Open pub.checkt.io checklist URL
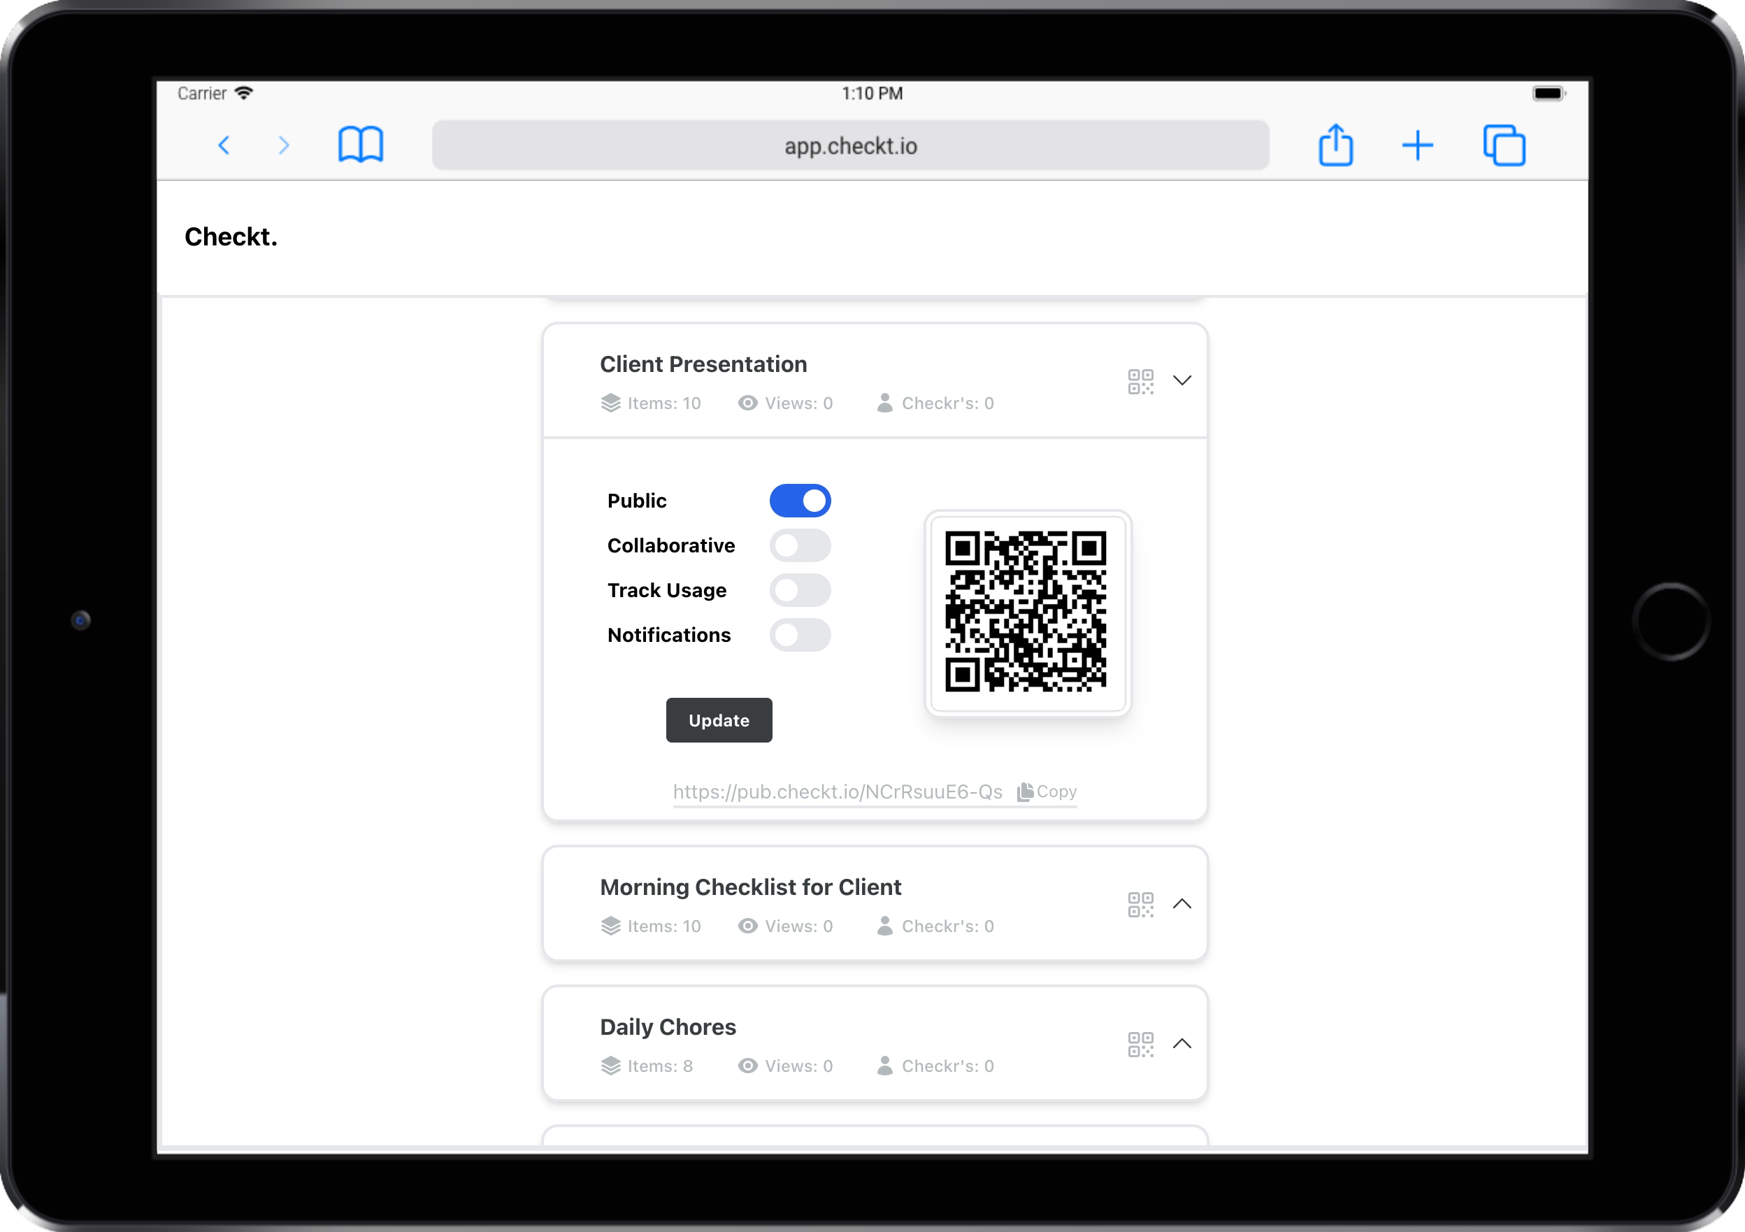Screen dimensions: 1745x1232 pos(837,792)
